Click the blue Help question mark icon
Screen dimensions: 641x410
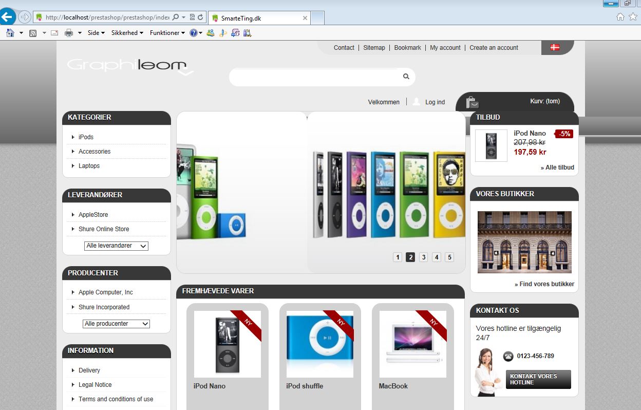(194, 33)
